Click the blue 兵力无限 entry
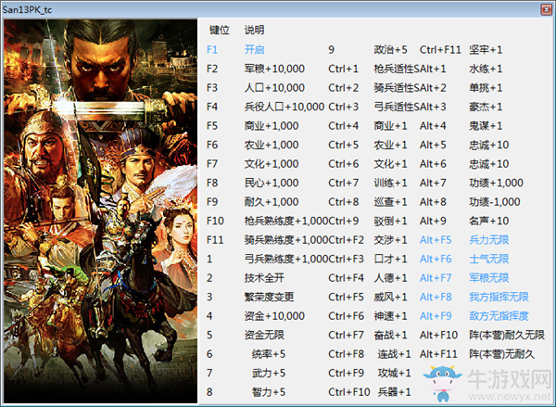The height and width of the screenshot is (407, 556). pyautogui.click(x=489, y=240)
